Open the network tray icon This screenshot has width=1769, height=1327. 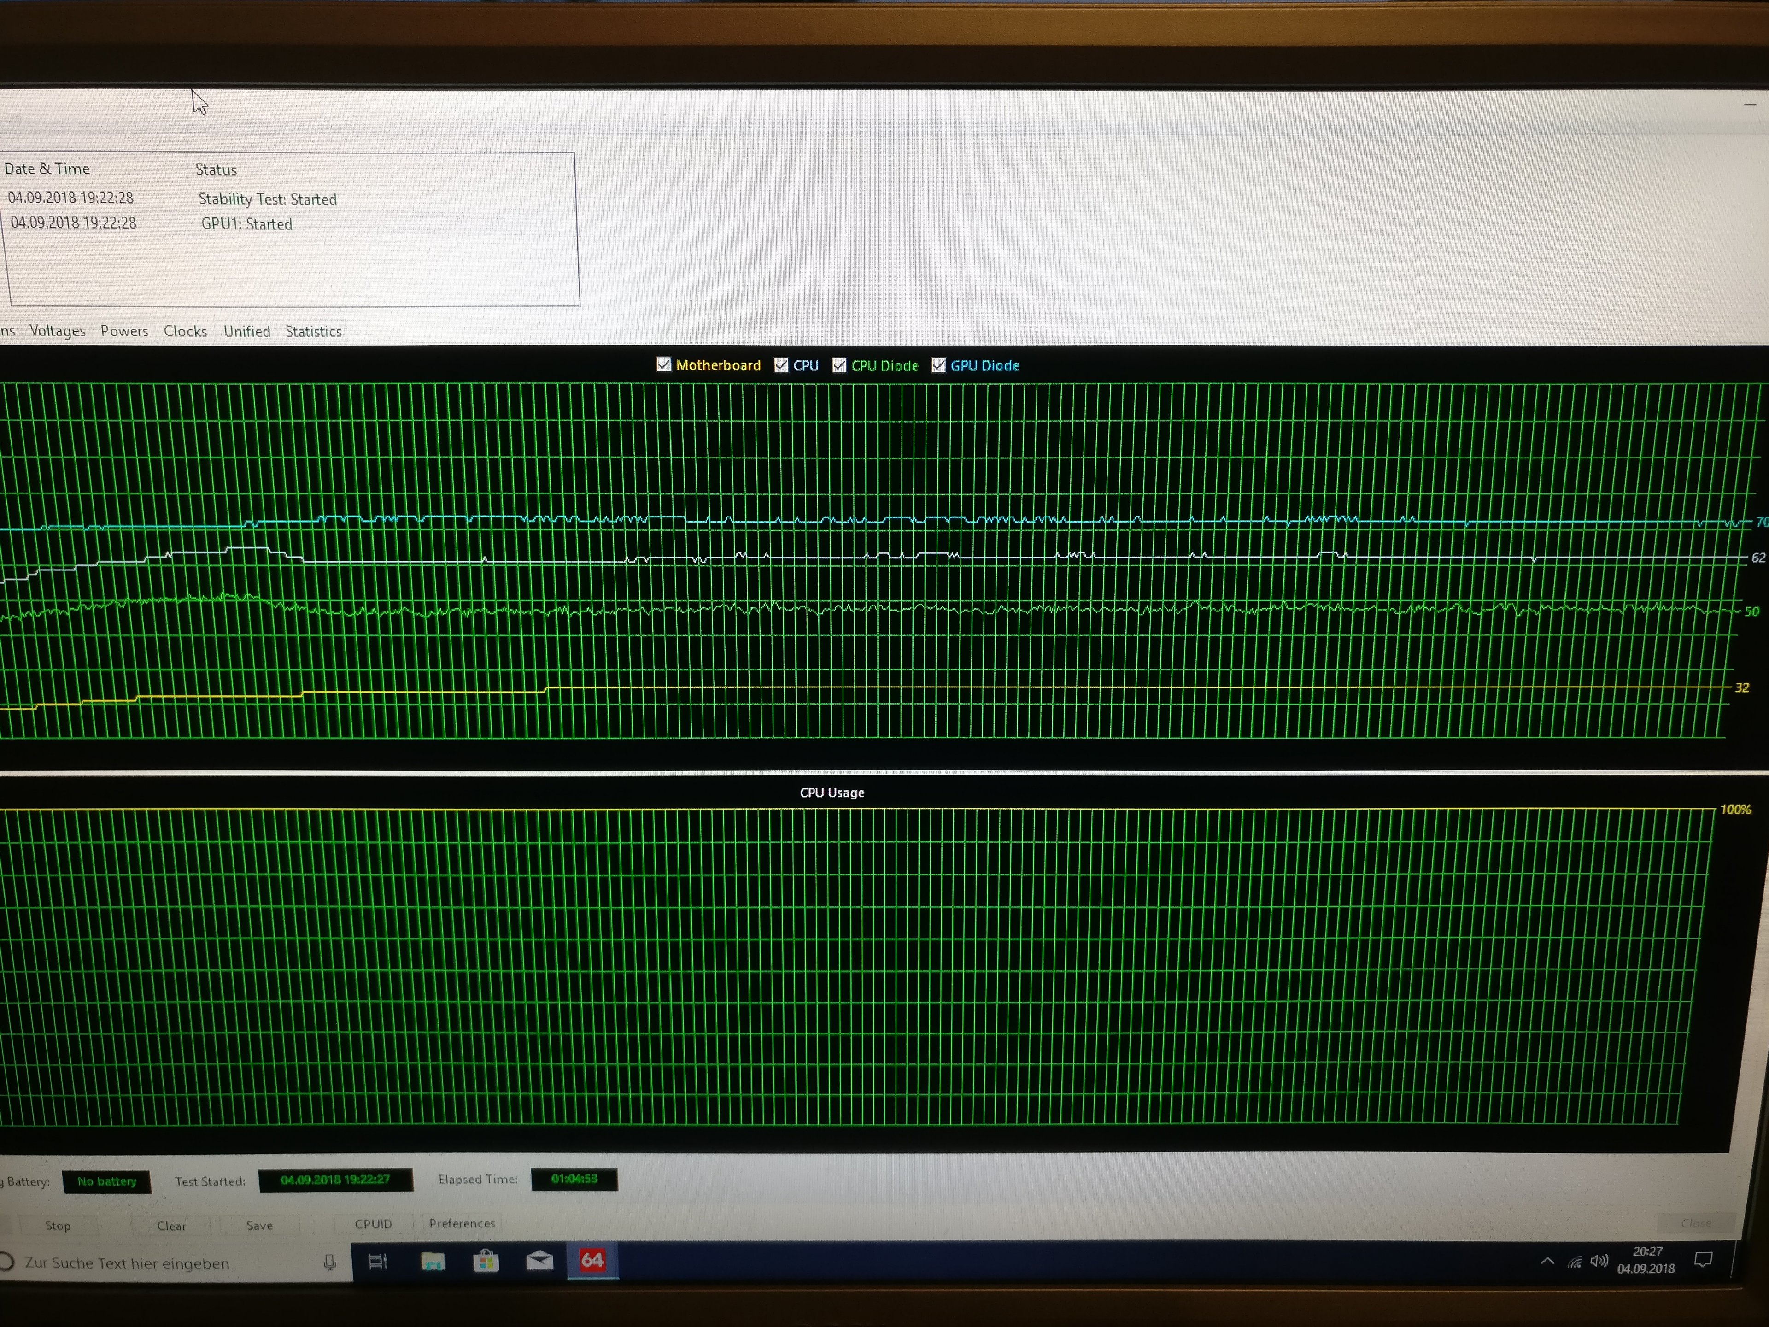click(x=1574, y=1262)
